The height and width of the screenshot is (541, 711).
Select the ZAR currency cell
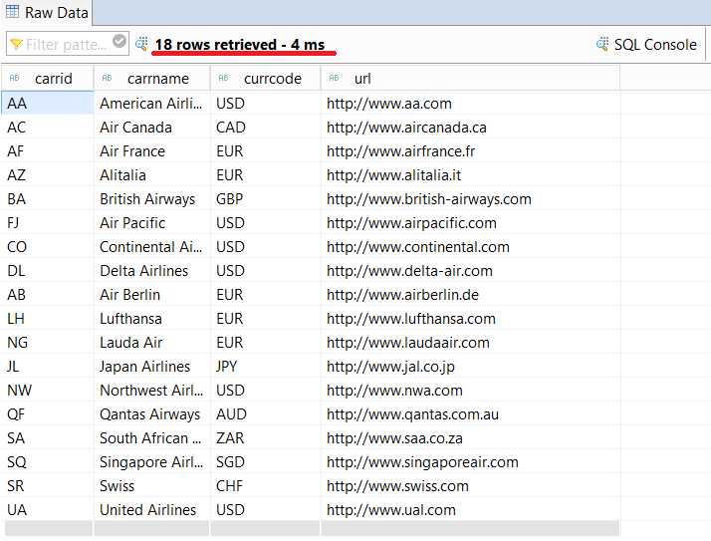[x=265, y=438]
